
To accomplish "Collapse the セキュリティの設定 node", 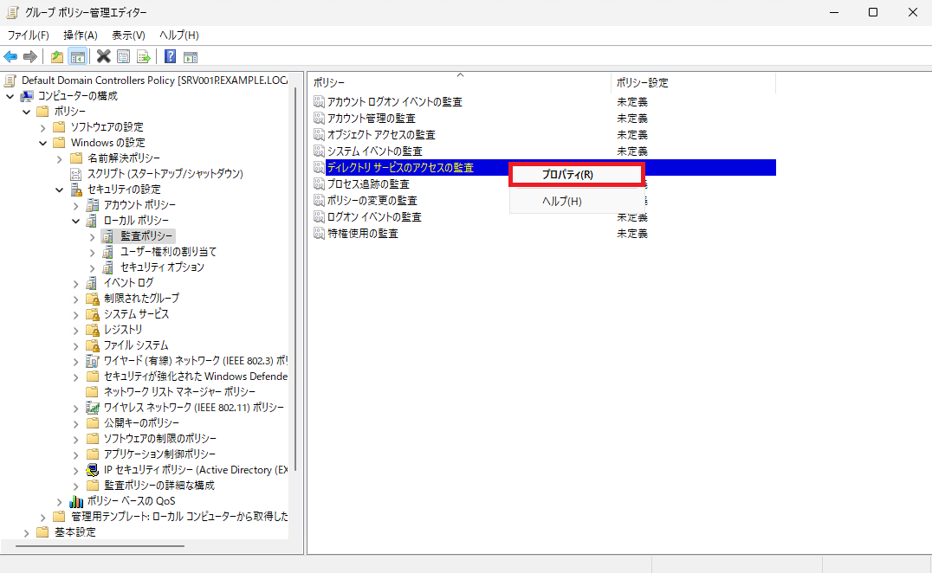I will (60, 190).
